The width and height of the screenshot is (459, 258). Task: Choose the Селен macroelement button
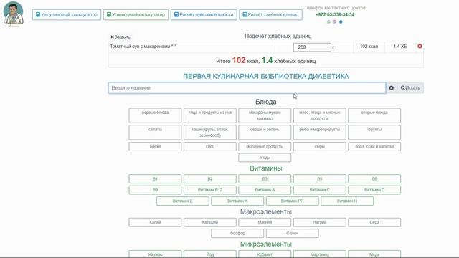point(292,234)
